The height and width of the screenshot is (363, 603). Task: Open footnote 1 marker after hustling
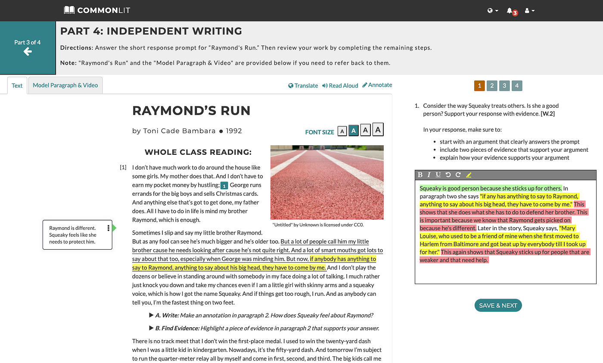coord(224,185)
